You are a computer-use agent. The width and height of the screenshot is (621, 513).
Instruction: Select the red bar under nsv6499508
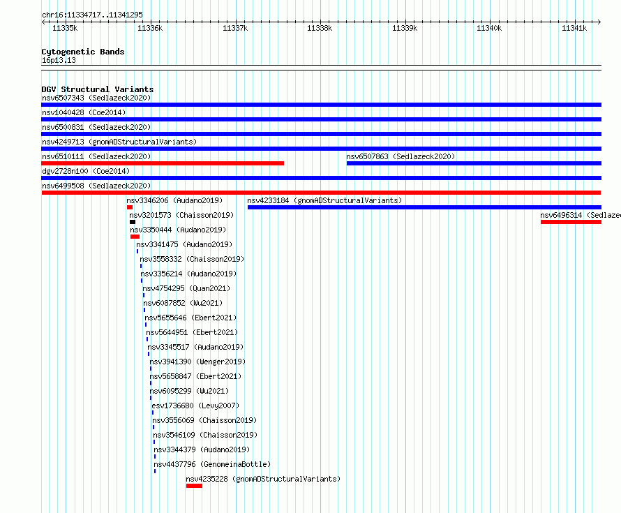tap(321, 193)
